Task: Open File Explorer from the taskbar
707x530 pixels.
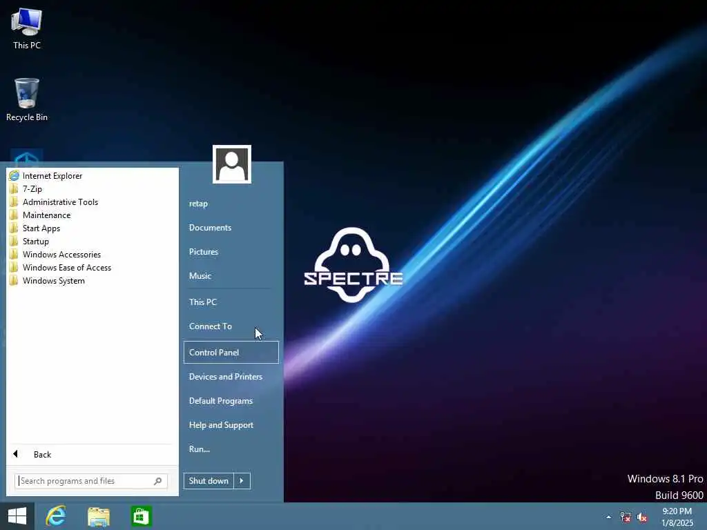Action: click(98, 516)
